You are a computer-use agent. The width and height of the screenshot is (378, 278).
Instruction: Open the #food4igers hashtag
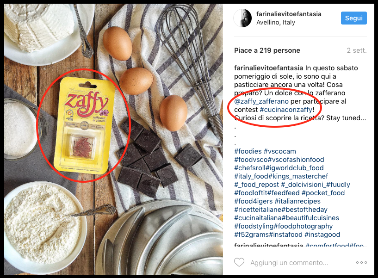[x=254, y=201]
